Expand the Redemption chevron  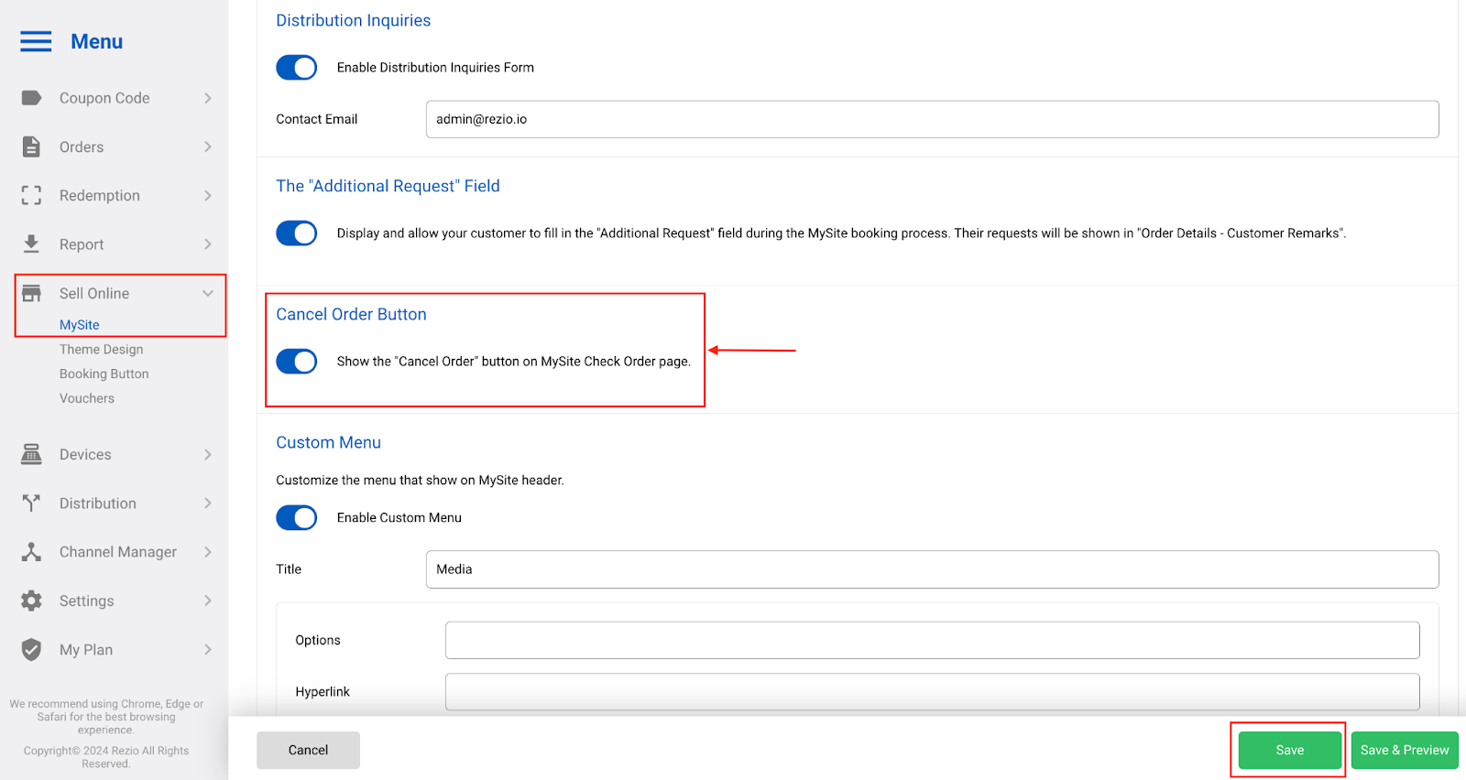tap(208, 195)
